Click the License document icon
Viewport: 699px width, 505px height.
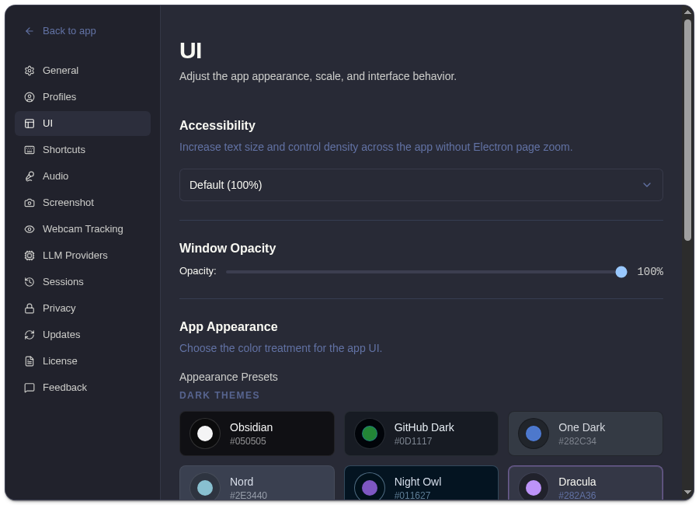[30, 361]
